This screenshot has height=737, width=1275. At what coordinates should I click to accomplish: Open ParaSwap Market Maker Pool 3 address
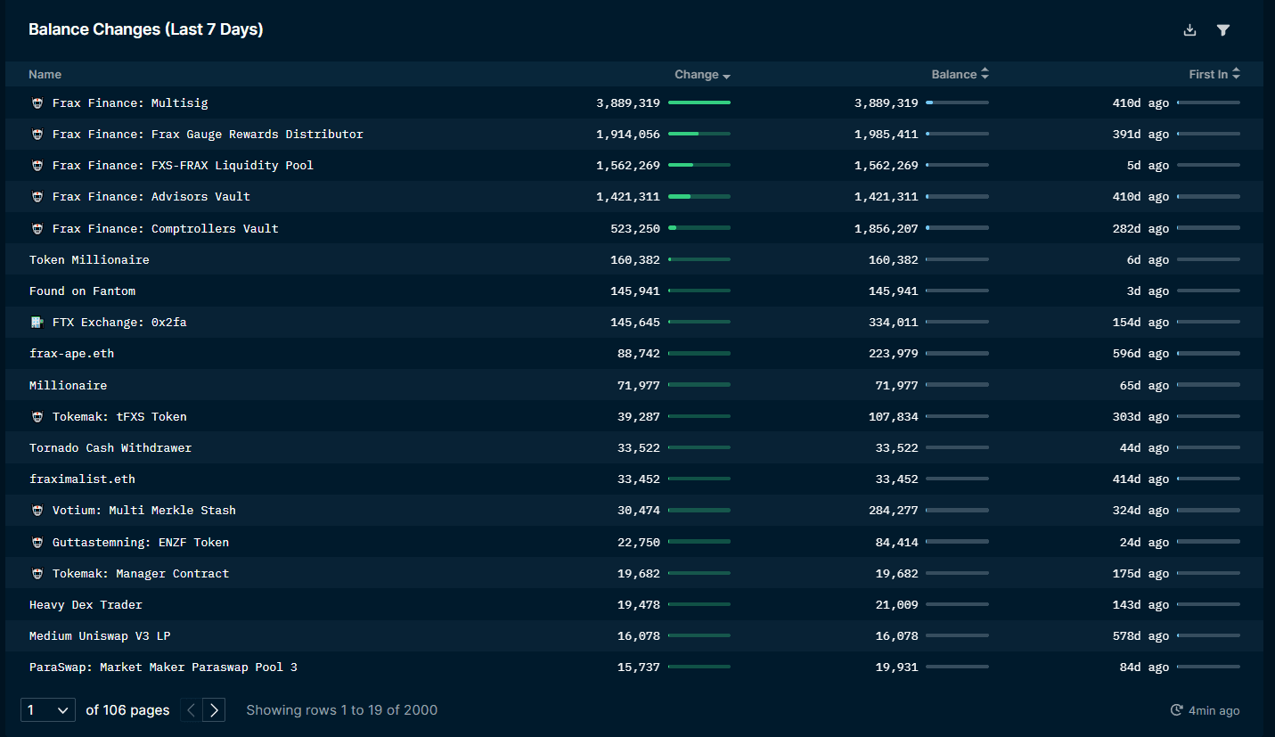click(163, 667)
